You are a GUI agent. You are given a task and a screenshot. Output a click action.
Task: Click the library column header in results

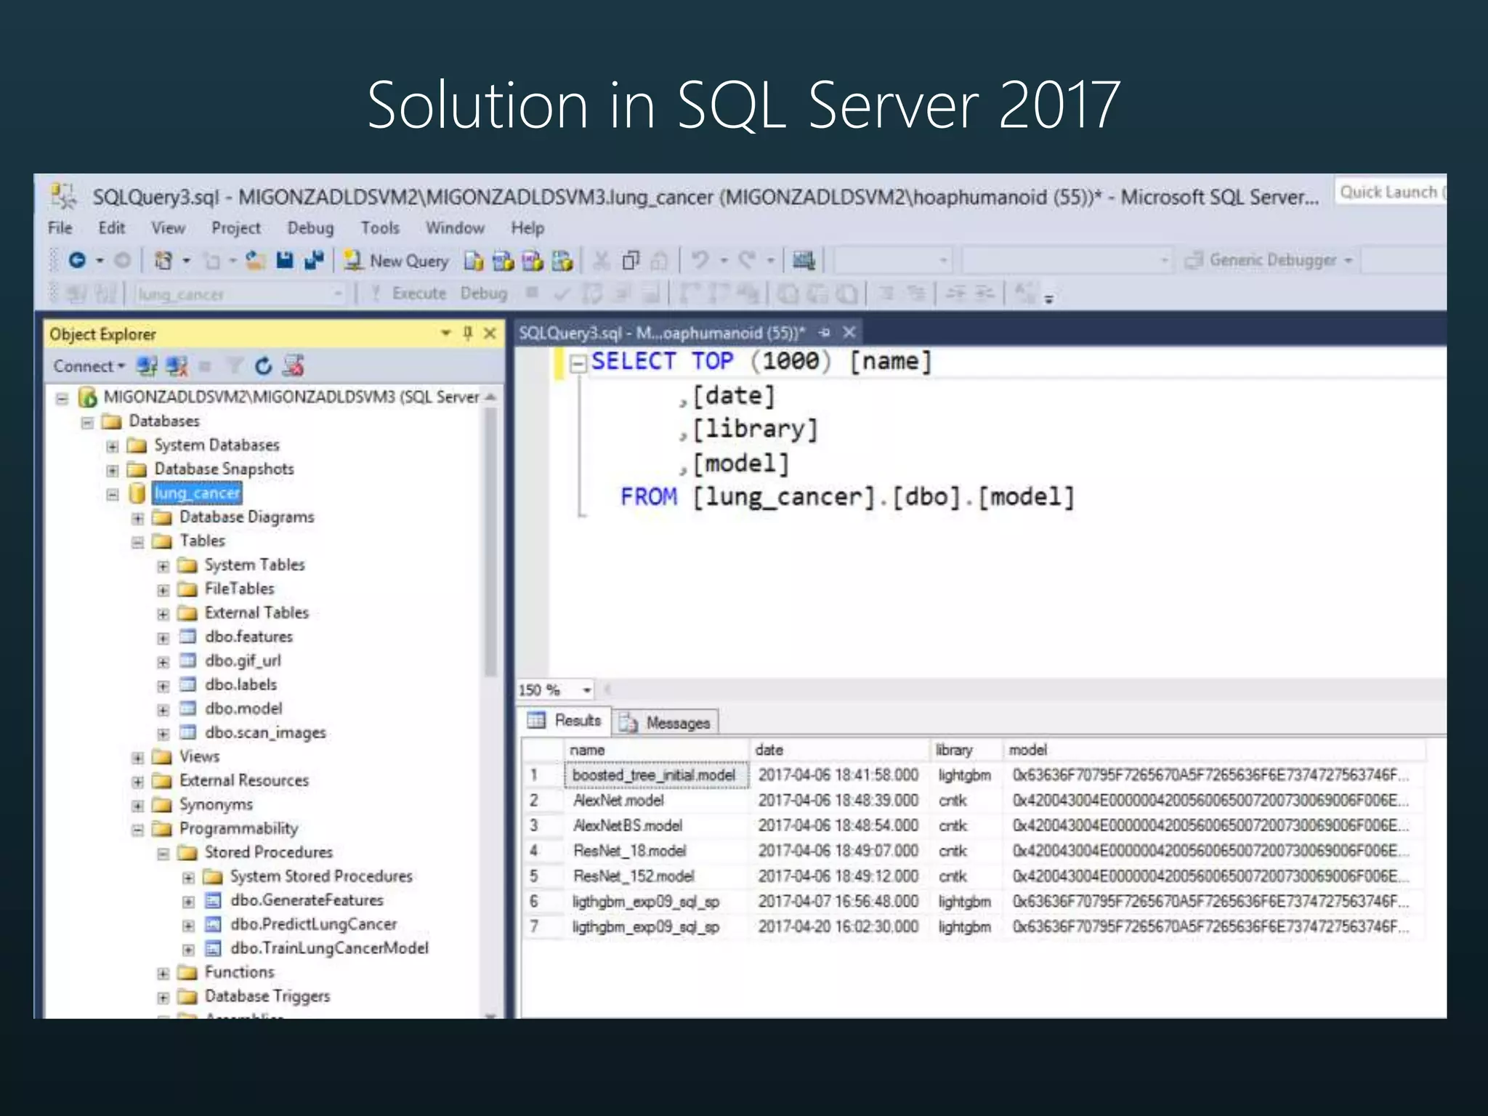(x=966, y=750)
